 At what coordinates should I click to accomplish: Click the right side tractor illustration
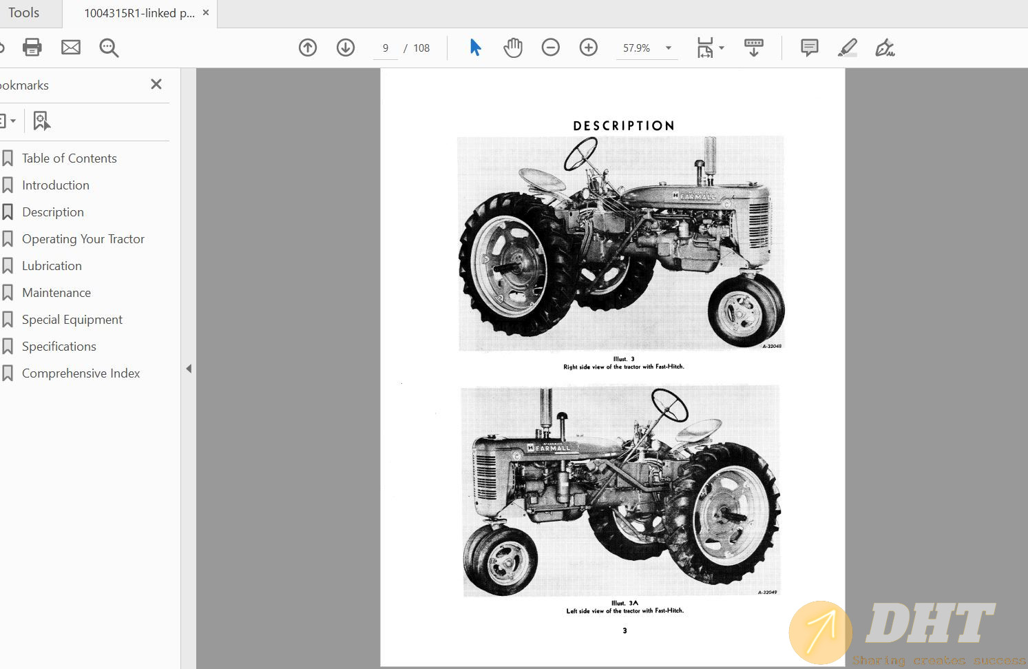click(x=621, y=244)
